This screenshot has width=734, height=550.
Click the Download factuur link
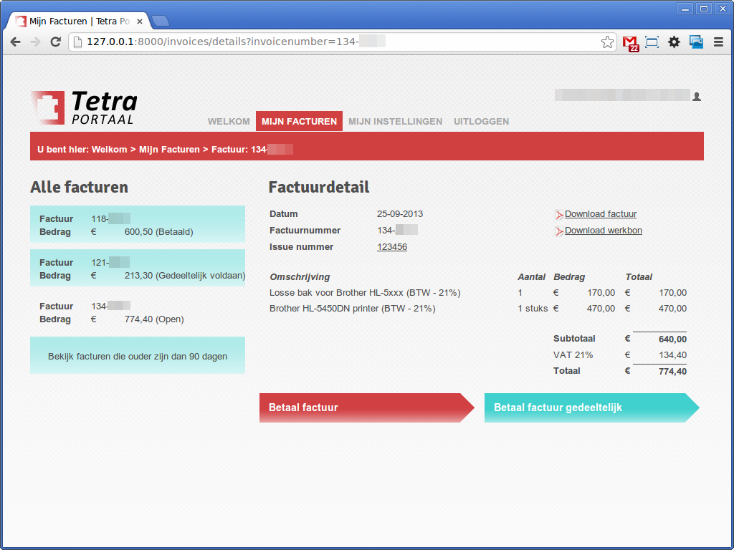pyautogui.click(x=600, y=214)
